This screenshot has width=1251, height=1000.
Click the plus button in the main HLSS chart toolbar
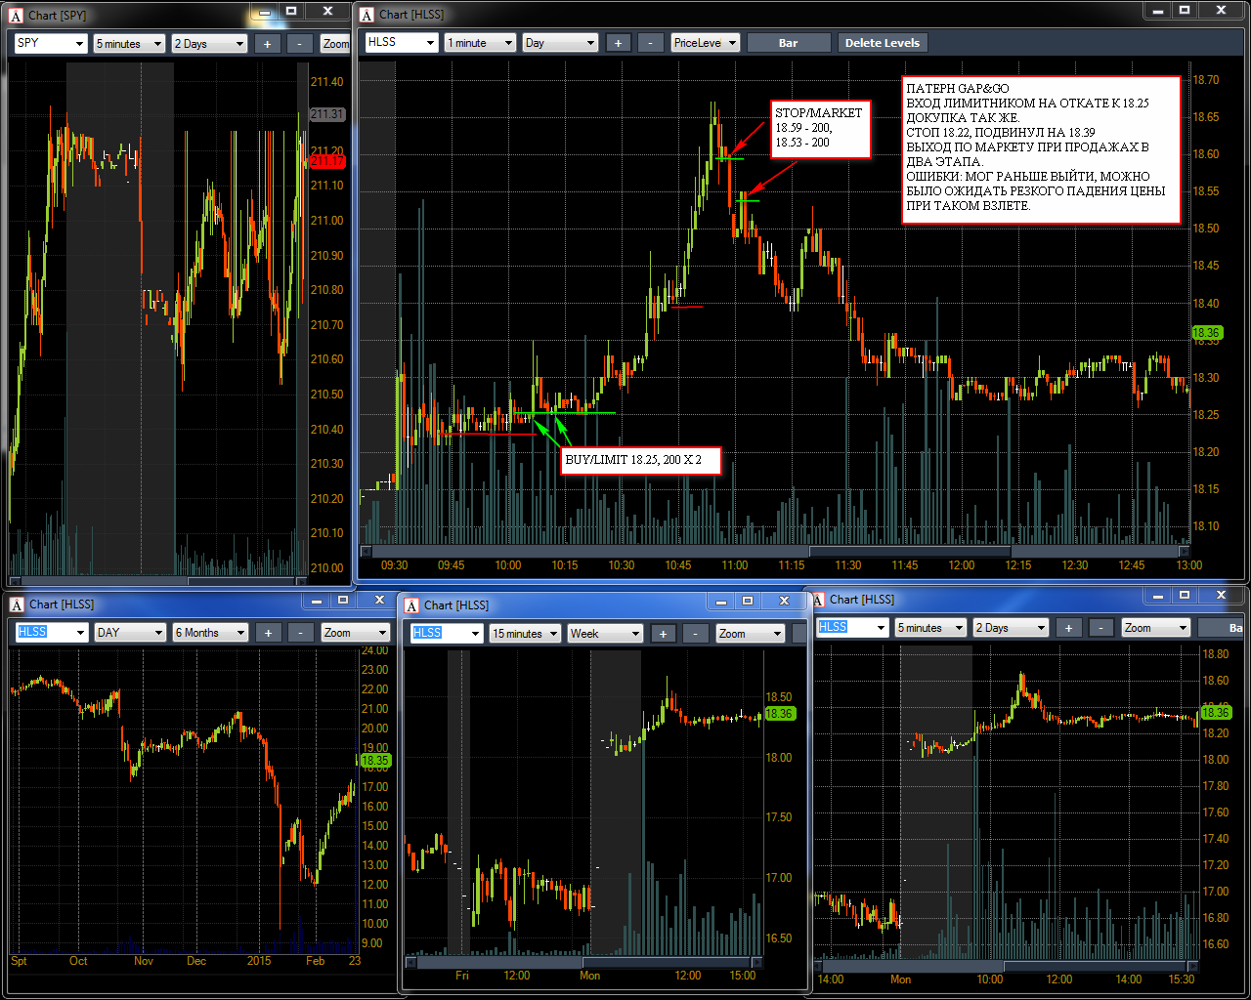click(x=618, y=42)
